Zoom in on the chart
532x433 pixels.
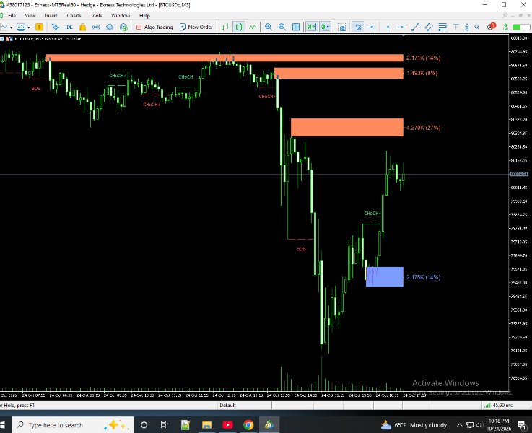(x=269, y=27)
